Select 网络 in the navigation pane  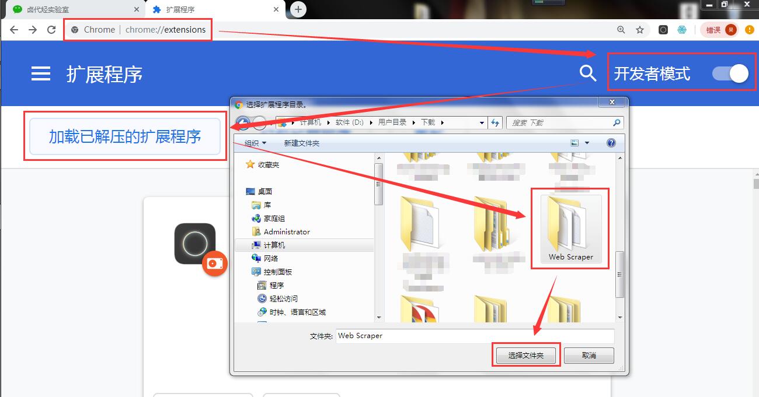click(x=265, y=258)
